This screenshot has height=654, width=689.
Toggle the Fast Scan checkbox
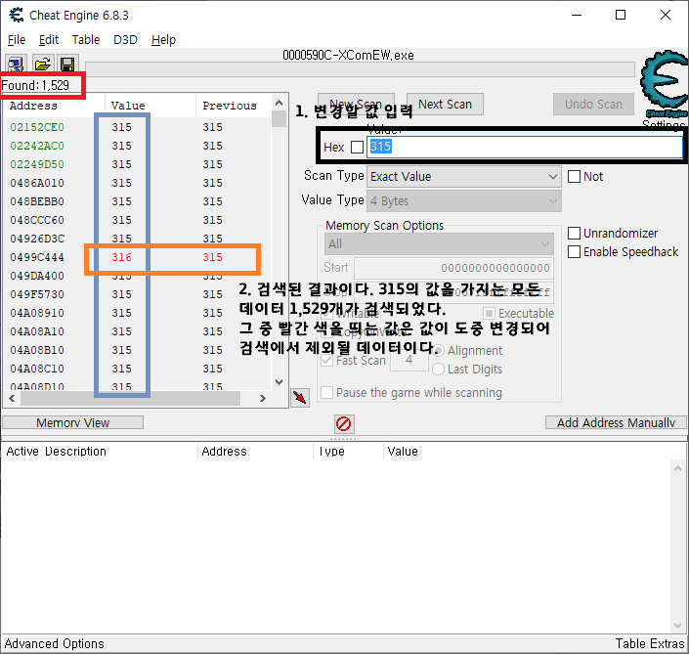pyautogui.click(x=326, y=361)
